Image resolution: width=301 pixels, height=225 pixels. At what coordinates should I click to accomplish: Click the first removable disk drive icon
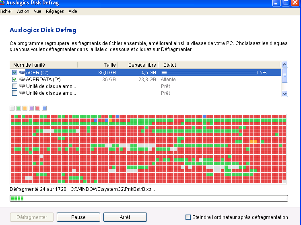coord(22,86)
